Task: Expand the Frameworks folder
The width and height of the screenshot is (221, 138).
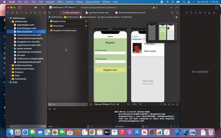Action: click(10, 79)
